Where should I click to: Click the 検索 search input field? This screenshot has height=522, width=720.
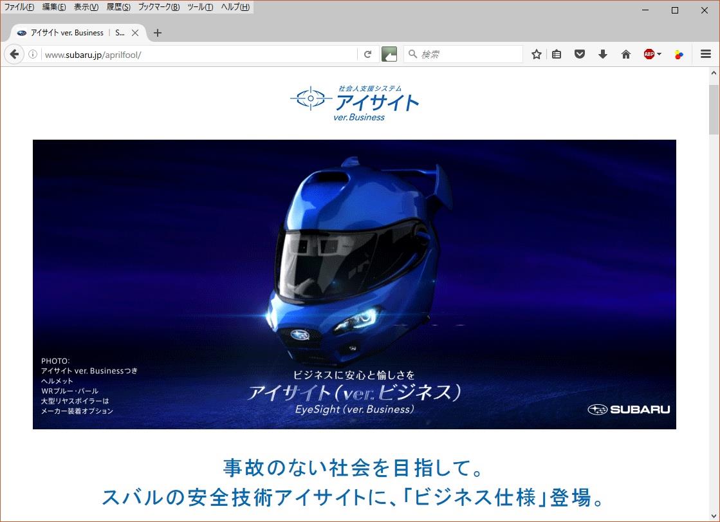pos(464,54)
